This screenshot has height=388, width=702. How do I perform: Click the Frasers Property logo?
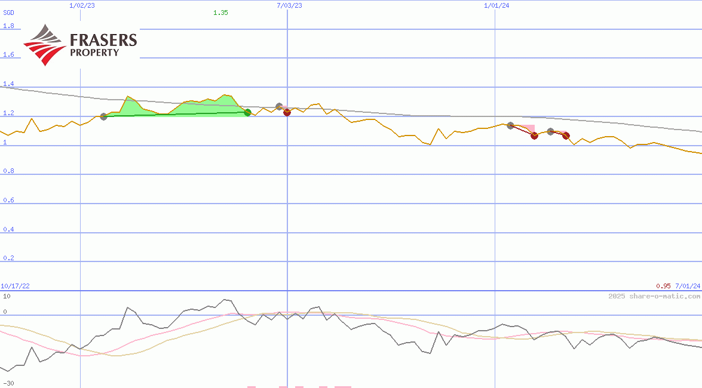[80, 44]
